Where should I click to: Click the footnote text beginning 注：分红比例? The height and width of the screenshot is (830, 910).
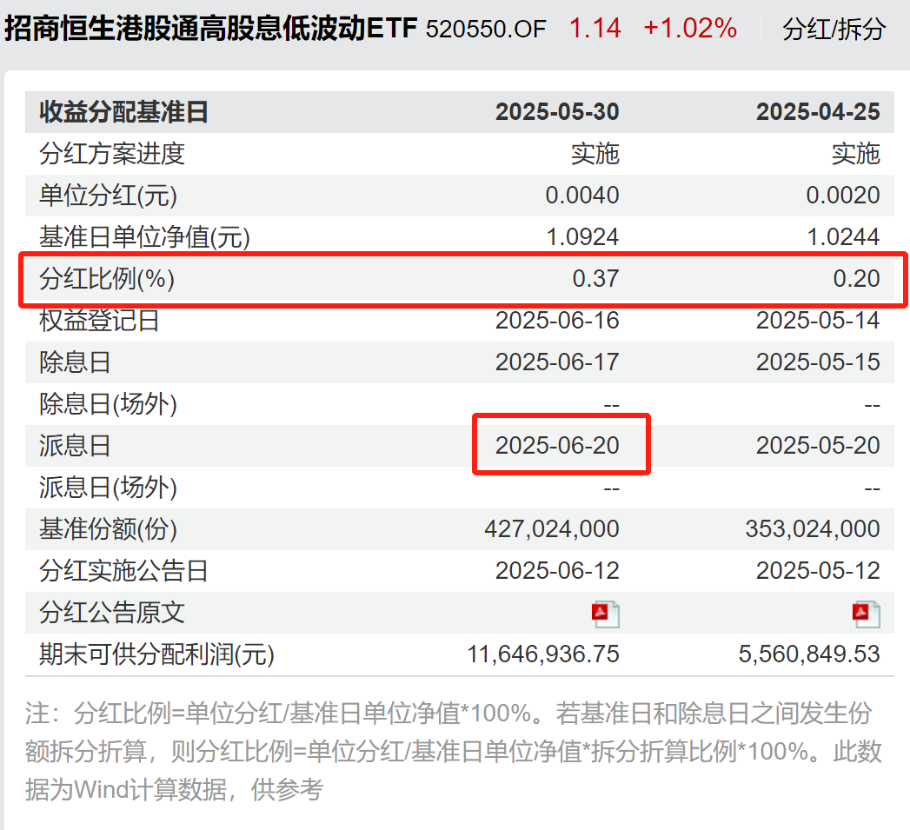(453, 752)
